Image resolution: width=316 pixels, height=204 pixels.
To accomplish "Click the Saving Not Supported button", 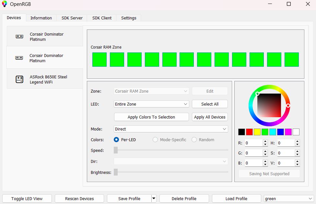I will click(269, 174).
